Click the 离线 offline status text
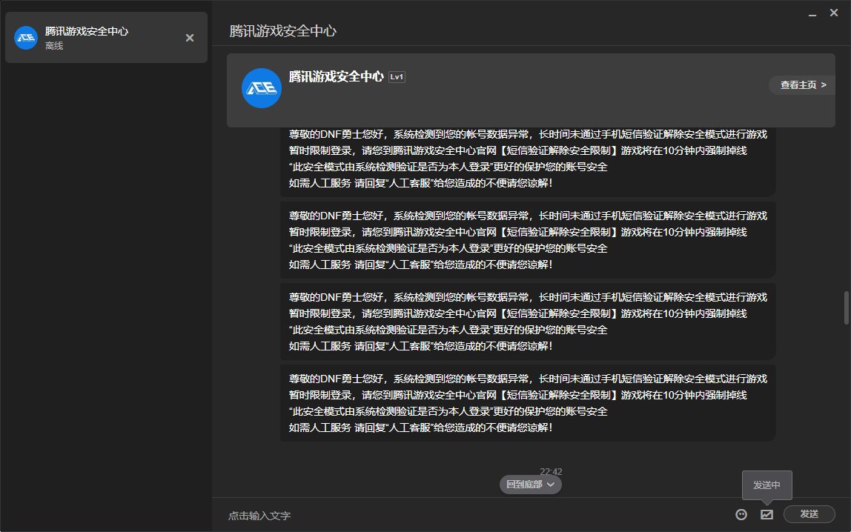This screenshot has width=851, height=532. click(x=54, y=46)
